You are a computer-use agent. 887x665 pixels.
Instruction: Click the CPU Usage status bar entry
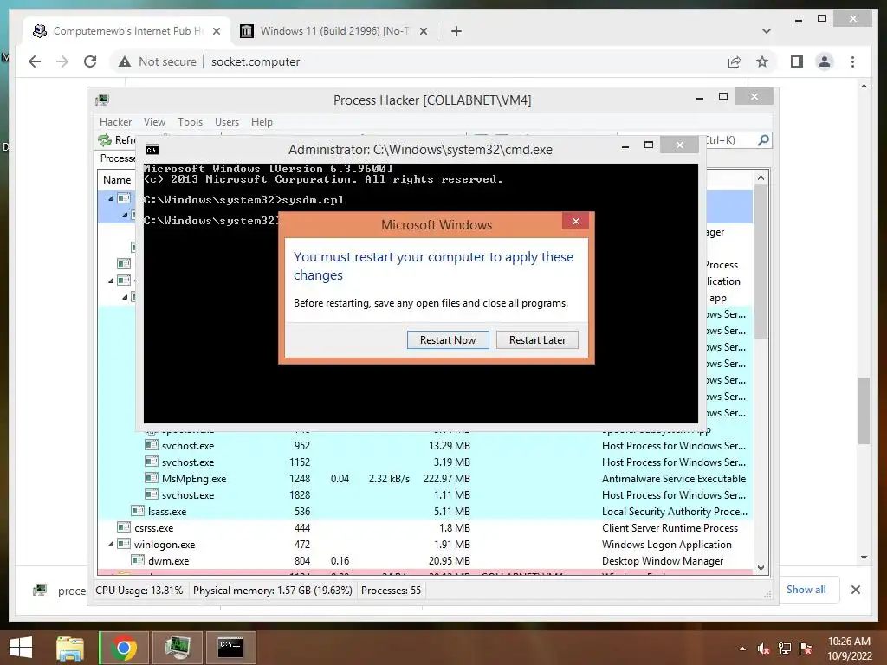coord(139,591)
